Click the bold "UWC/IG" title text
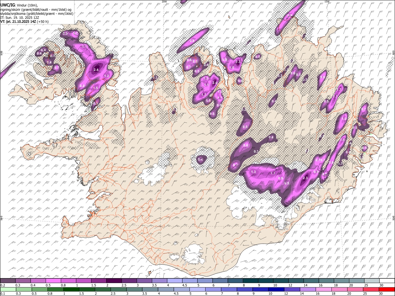 pos(8,5)
